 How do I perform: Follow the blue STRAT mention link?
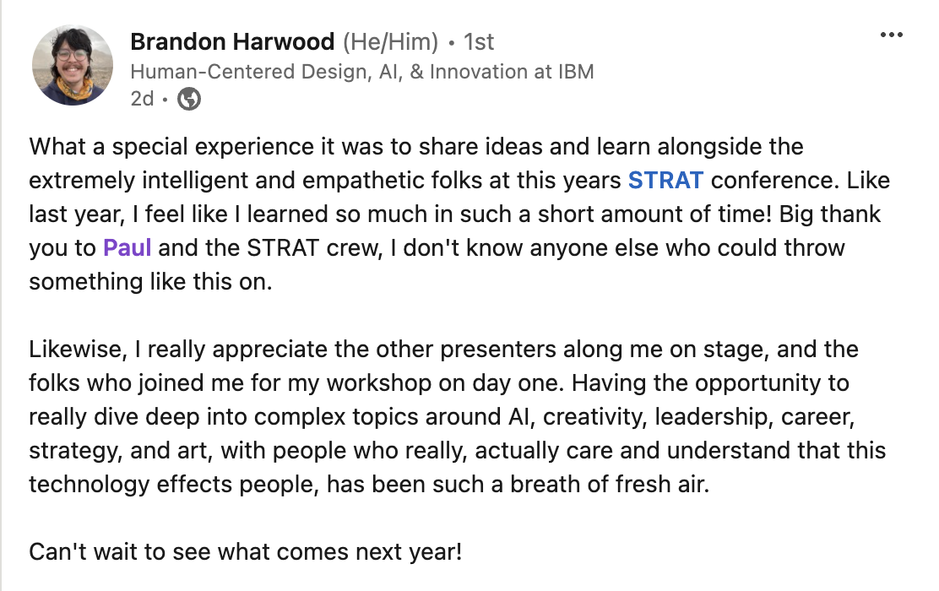[666, 179]
